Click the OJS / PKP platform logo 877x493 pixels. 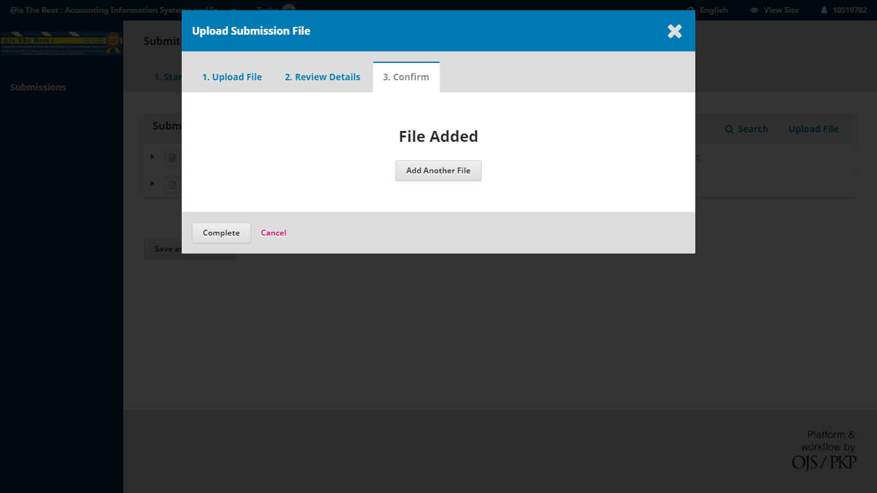click(824, 450)
